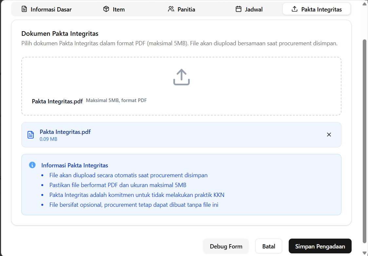Click the vertical scrollbar thumb
Screen dimensions: 368x256
[x=365, y=141]
